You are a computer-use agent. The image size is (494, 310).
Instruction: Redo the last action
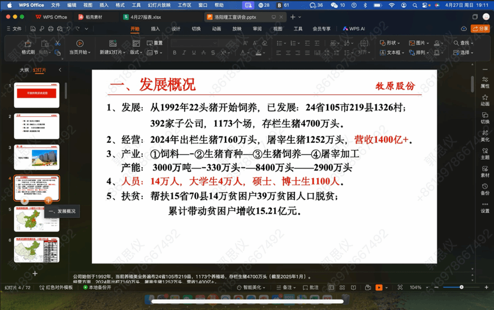pos(78,29)
